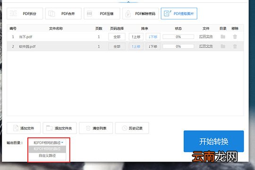Image resolution: width=255 pixels, height=170 pixels.
Task: Click the 添加文件 button
Action: click(x=24, y=128)
